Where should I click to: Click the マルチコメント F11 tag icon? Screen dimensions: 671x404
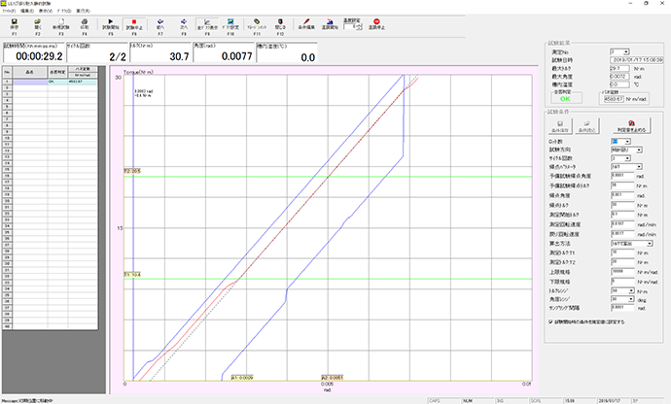tap(257, 21)
